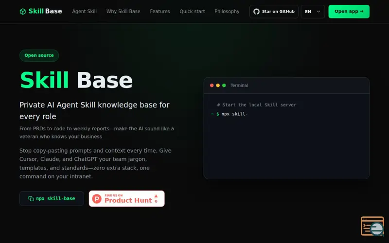The width and height of the screenshot is (389, 243).
Task: Open the Agent Skill nav item
Action: point(84,11)
